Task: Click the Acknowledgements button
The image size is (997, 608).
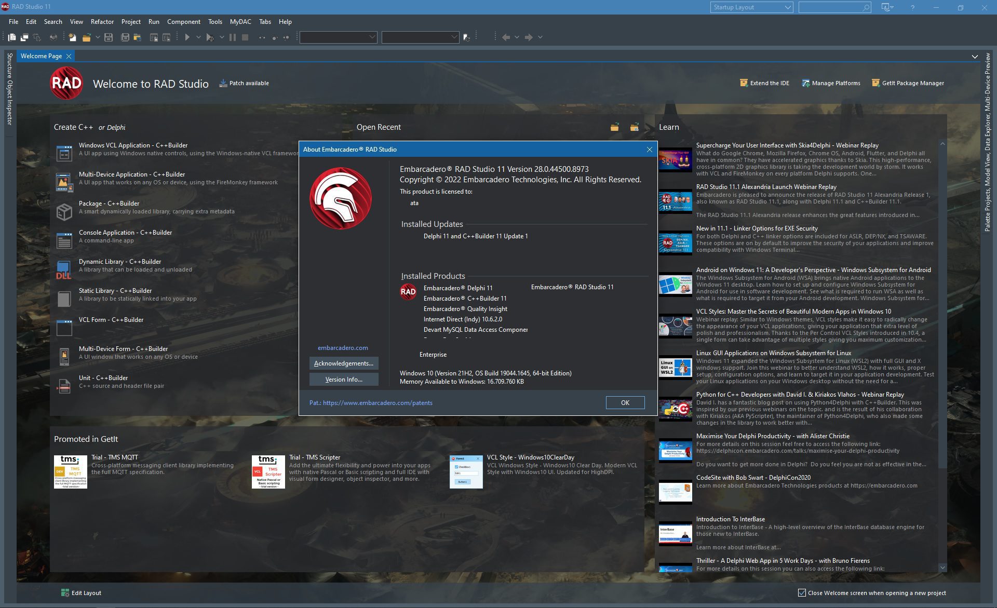Action: tap(344, 363)
